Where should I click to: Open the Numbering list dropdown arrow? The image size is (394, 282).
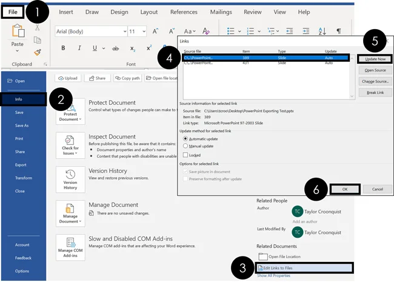click(259, 31)
